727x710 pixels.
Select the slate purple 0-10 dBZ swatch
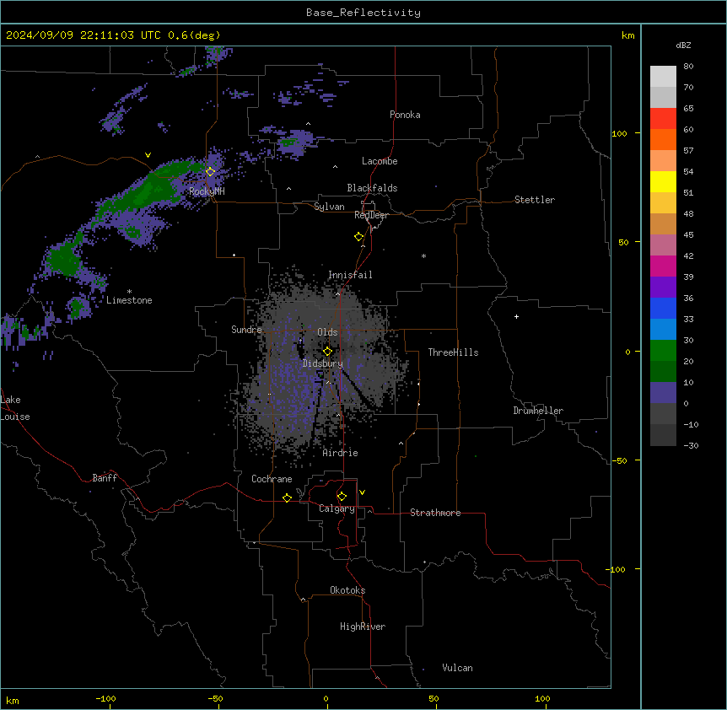point(663,393)
